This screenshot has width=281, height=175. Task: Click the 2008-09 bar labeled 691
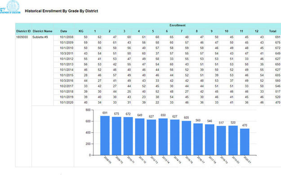click(105, 135)
